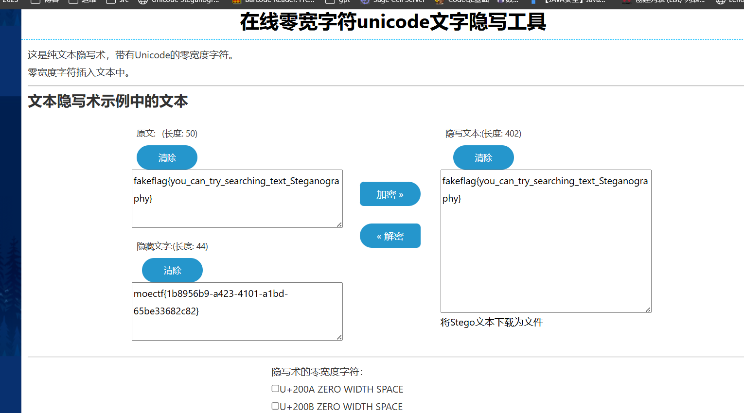This screenshot has height=413, width=744.
Task: Clear the original text (原文) box
Action: (167, 157)
